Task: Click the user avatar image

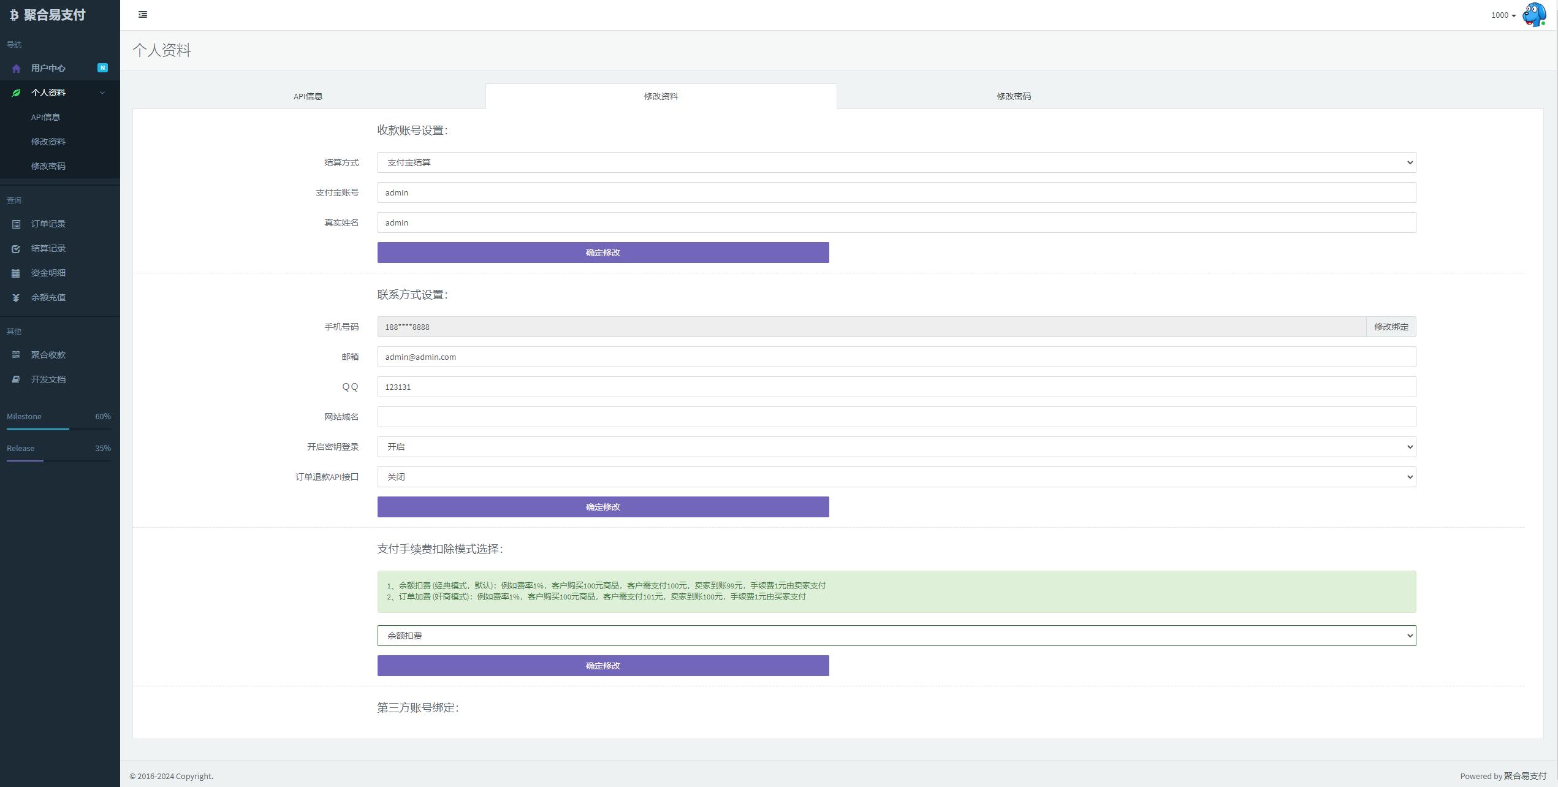Action: [x=1534, y=15]
